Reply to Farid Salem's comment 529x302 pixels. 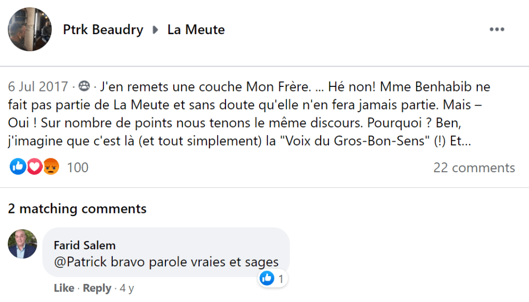(97, 288)
